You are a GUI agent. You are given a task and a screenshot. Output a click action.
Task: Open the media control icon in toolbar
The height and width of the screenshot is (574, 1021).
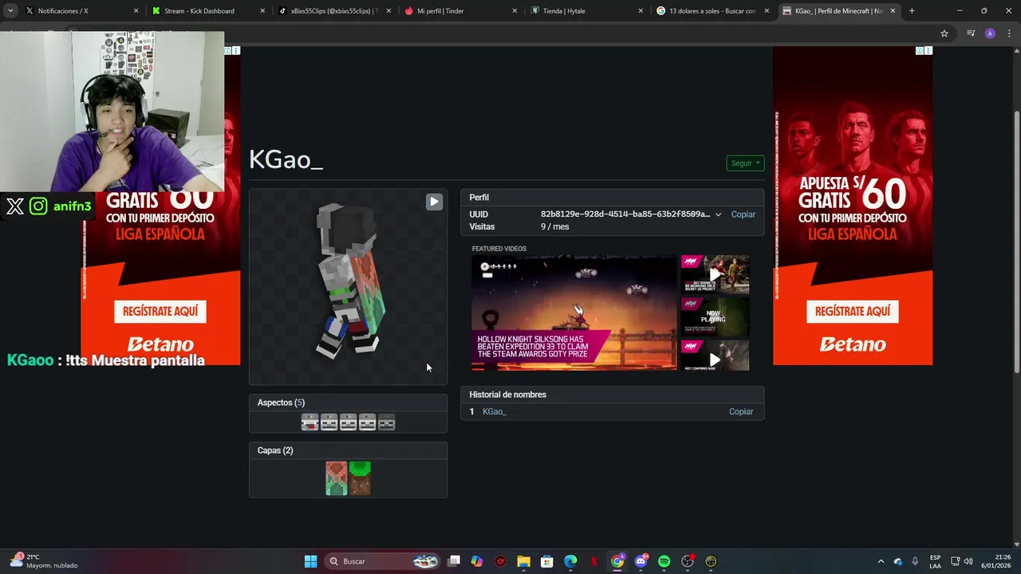[971, 33]
